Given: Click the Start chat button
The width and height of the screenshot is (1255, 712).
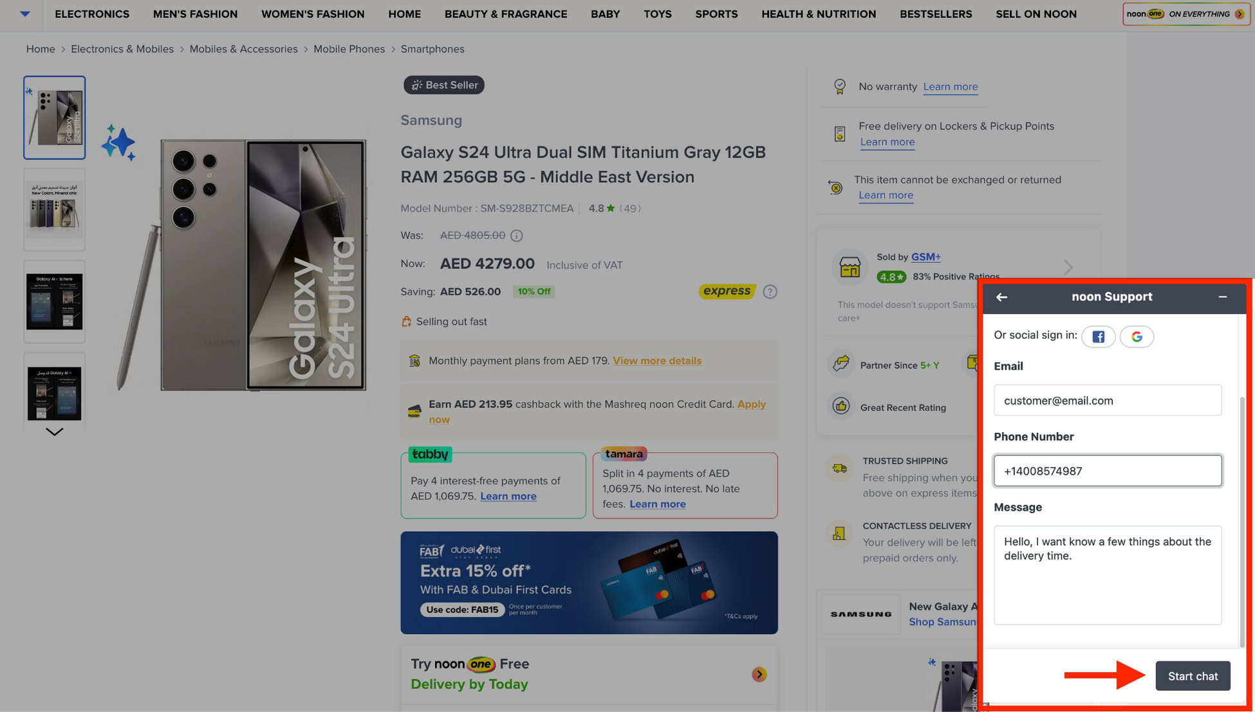Looking at the screenshot, I should [1193, 676].
